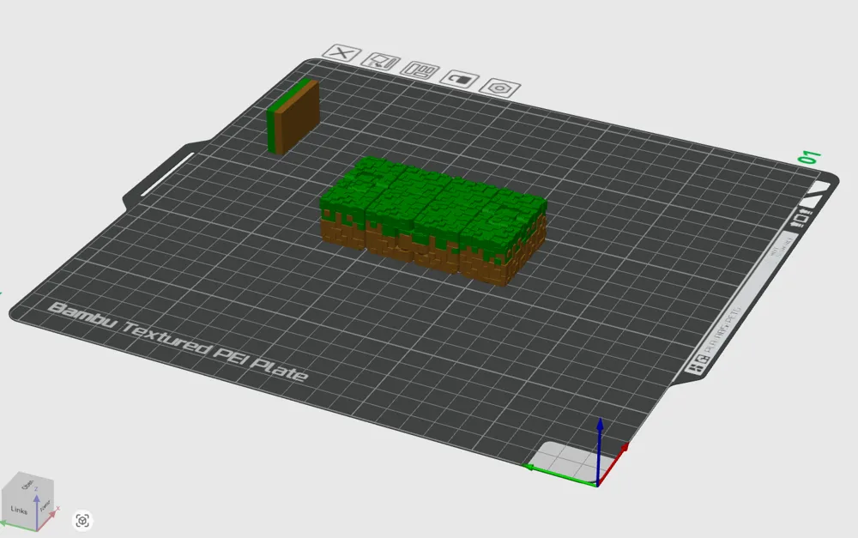Lock the build plate

click(459, 81)
